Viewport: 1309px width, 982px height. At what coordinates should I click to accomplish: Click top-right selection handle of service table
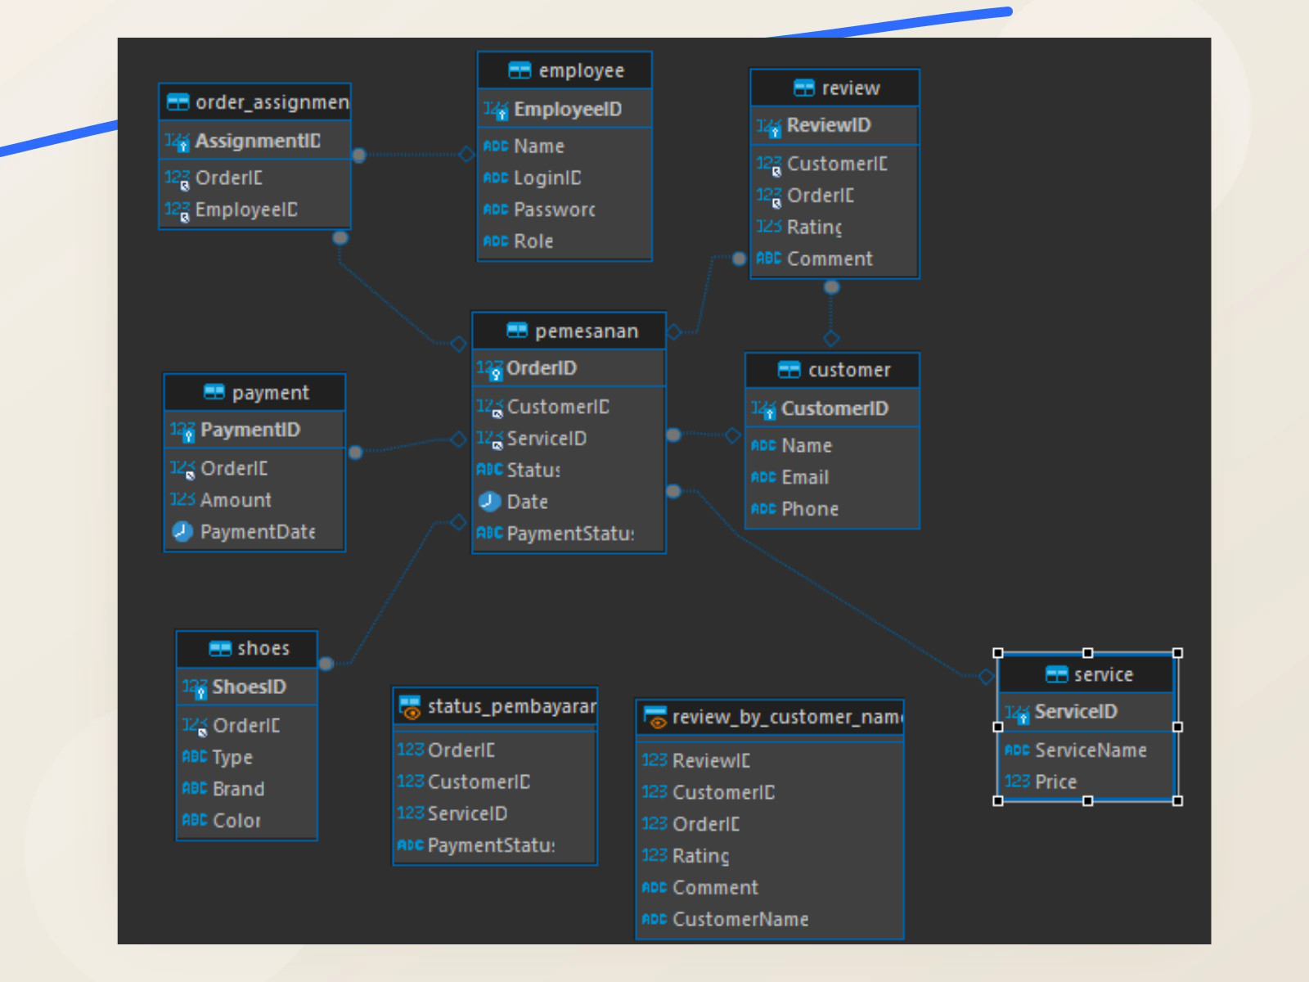[x=1178, y=653]
